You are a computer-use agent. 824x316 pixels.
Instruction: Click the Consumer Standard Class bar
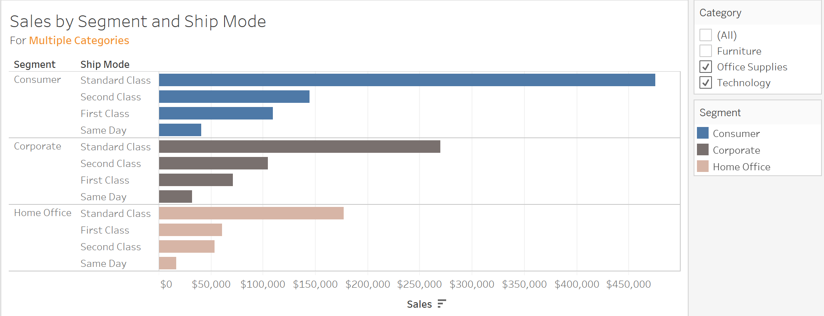(407, 80)
